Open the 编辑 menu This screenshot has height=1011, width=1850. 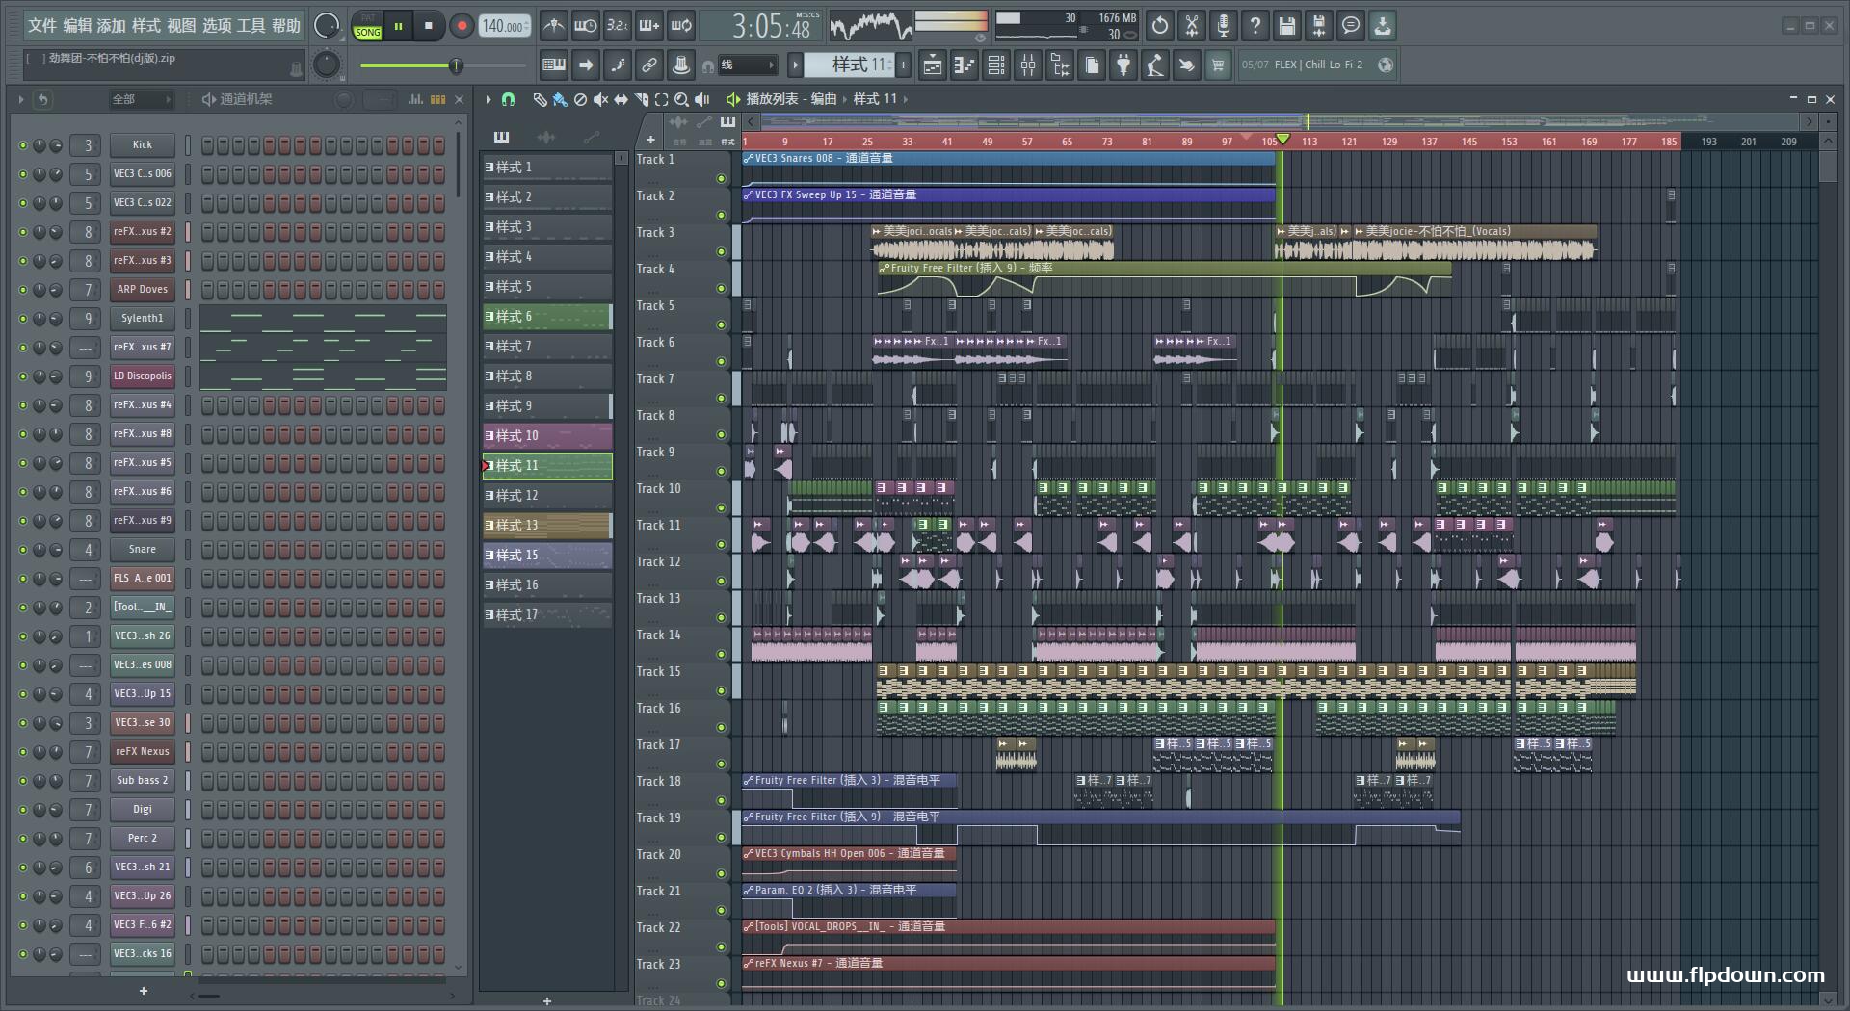pyautogui.click(x=77, y=26)
